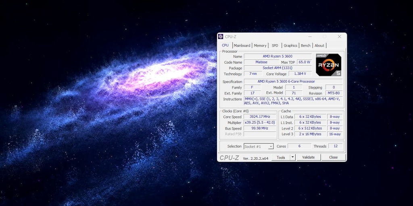This screenshot has width=413, height=206.
Task: Click the Package value Socket AM4 (1331)
Action: coord(277,68)
